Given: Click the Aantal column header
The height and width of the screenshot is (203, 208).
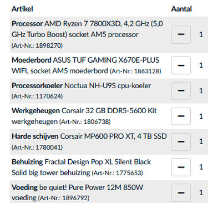Looking at the screenshot, I should coord(181,9).
